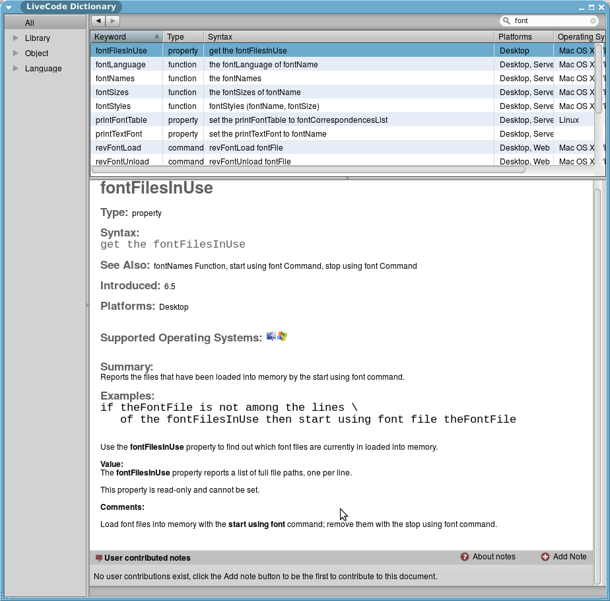Expand the Object tree category
This screenshot has height=601, width=610.
[16, 53]
